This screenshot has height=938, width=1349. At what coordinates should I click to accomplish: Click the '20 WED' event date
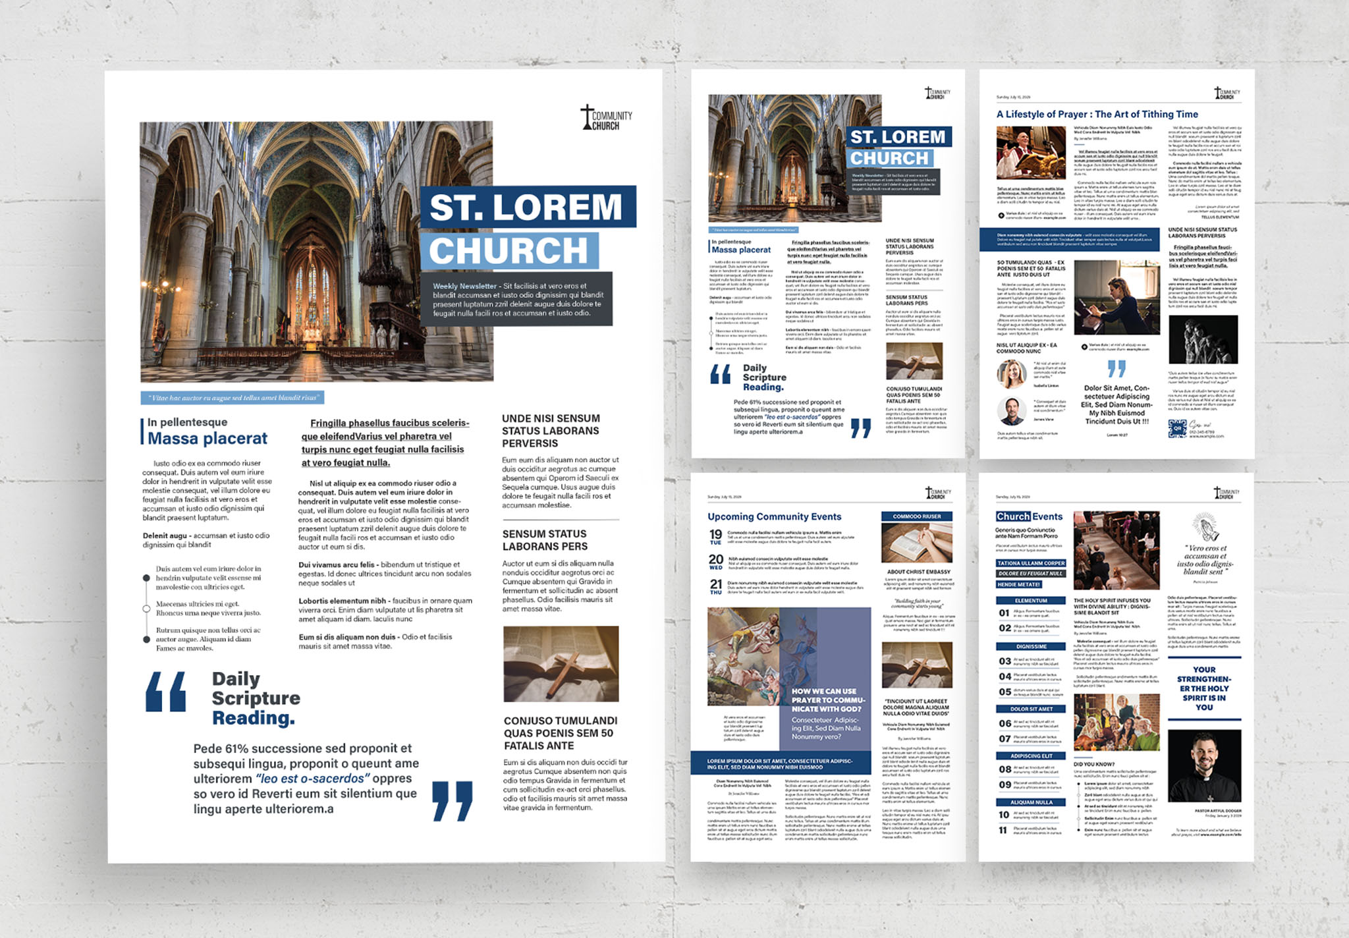tap(715, 561)
